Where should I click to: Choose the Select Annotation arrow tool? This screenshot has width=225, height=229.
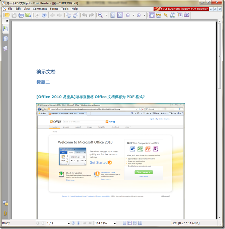166,15
